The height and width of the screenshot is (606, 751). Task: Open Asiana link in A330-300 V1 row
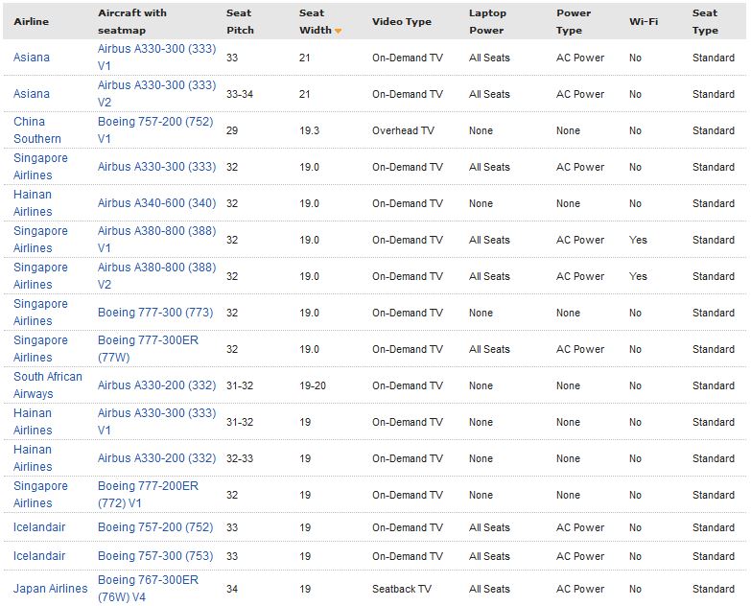coord(31,58)
